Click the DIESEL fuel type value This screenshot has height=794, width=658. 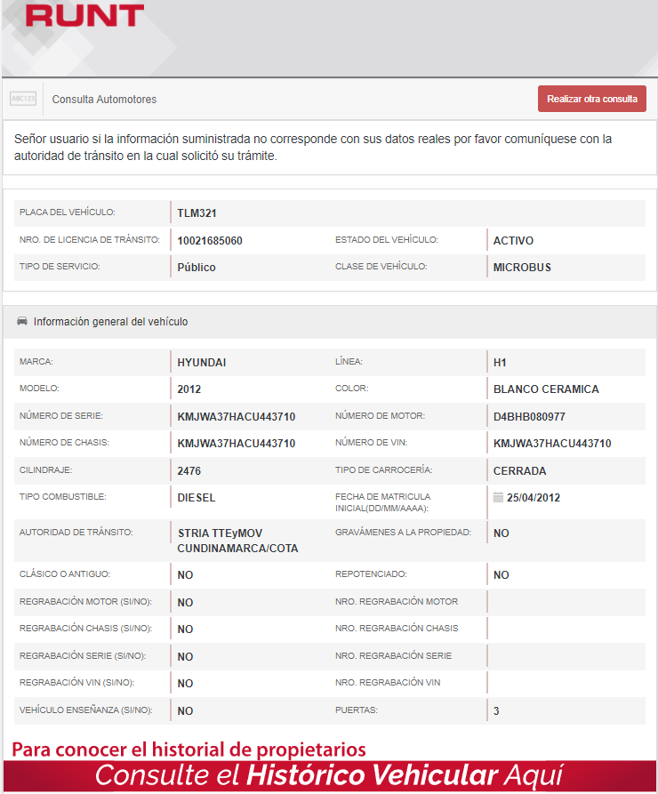coord(197,498)
